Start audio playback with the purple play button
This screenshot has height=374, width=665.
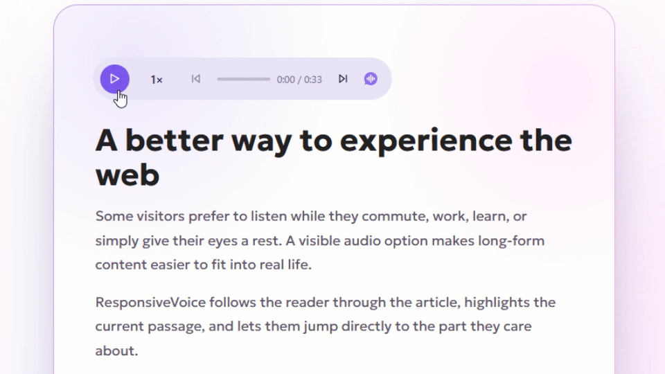[114, 79]
